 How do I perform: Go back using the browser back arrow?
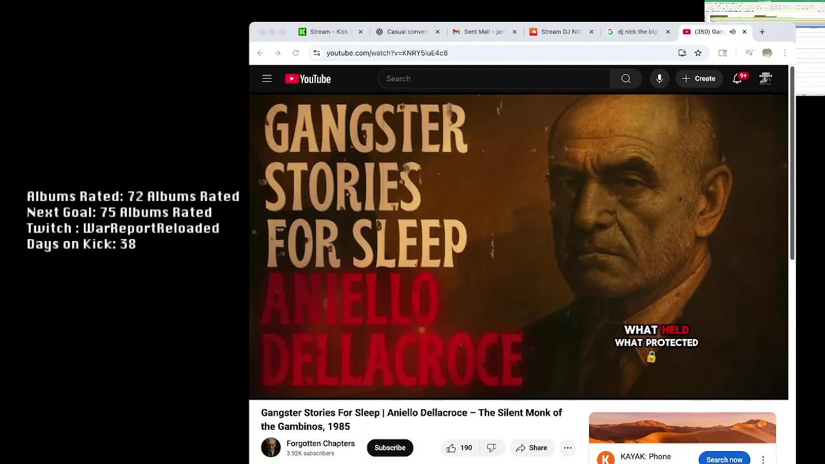point(260,53)
